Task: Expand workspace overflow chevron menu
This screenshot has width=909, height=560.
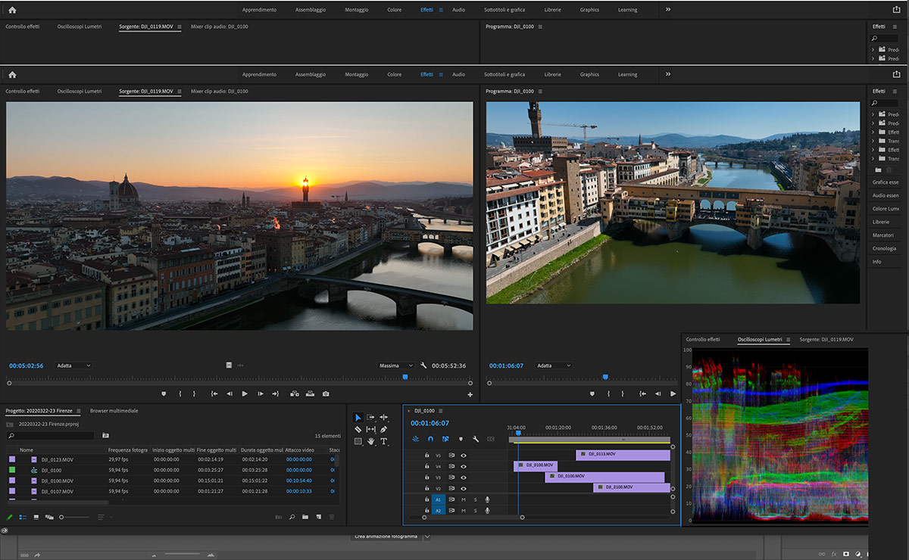Action: 667,74
